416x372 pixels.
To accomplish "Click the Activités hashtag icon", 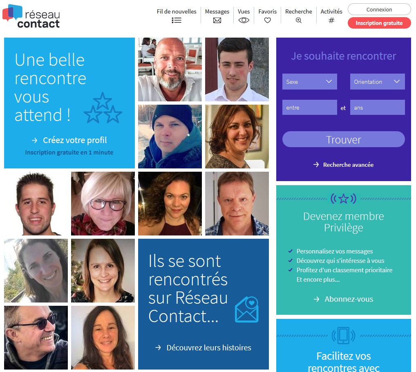I will (x=331, y=20).
